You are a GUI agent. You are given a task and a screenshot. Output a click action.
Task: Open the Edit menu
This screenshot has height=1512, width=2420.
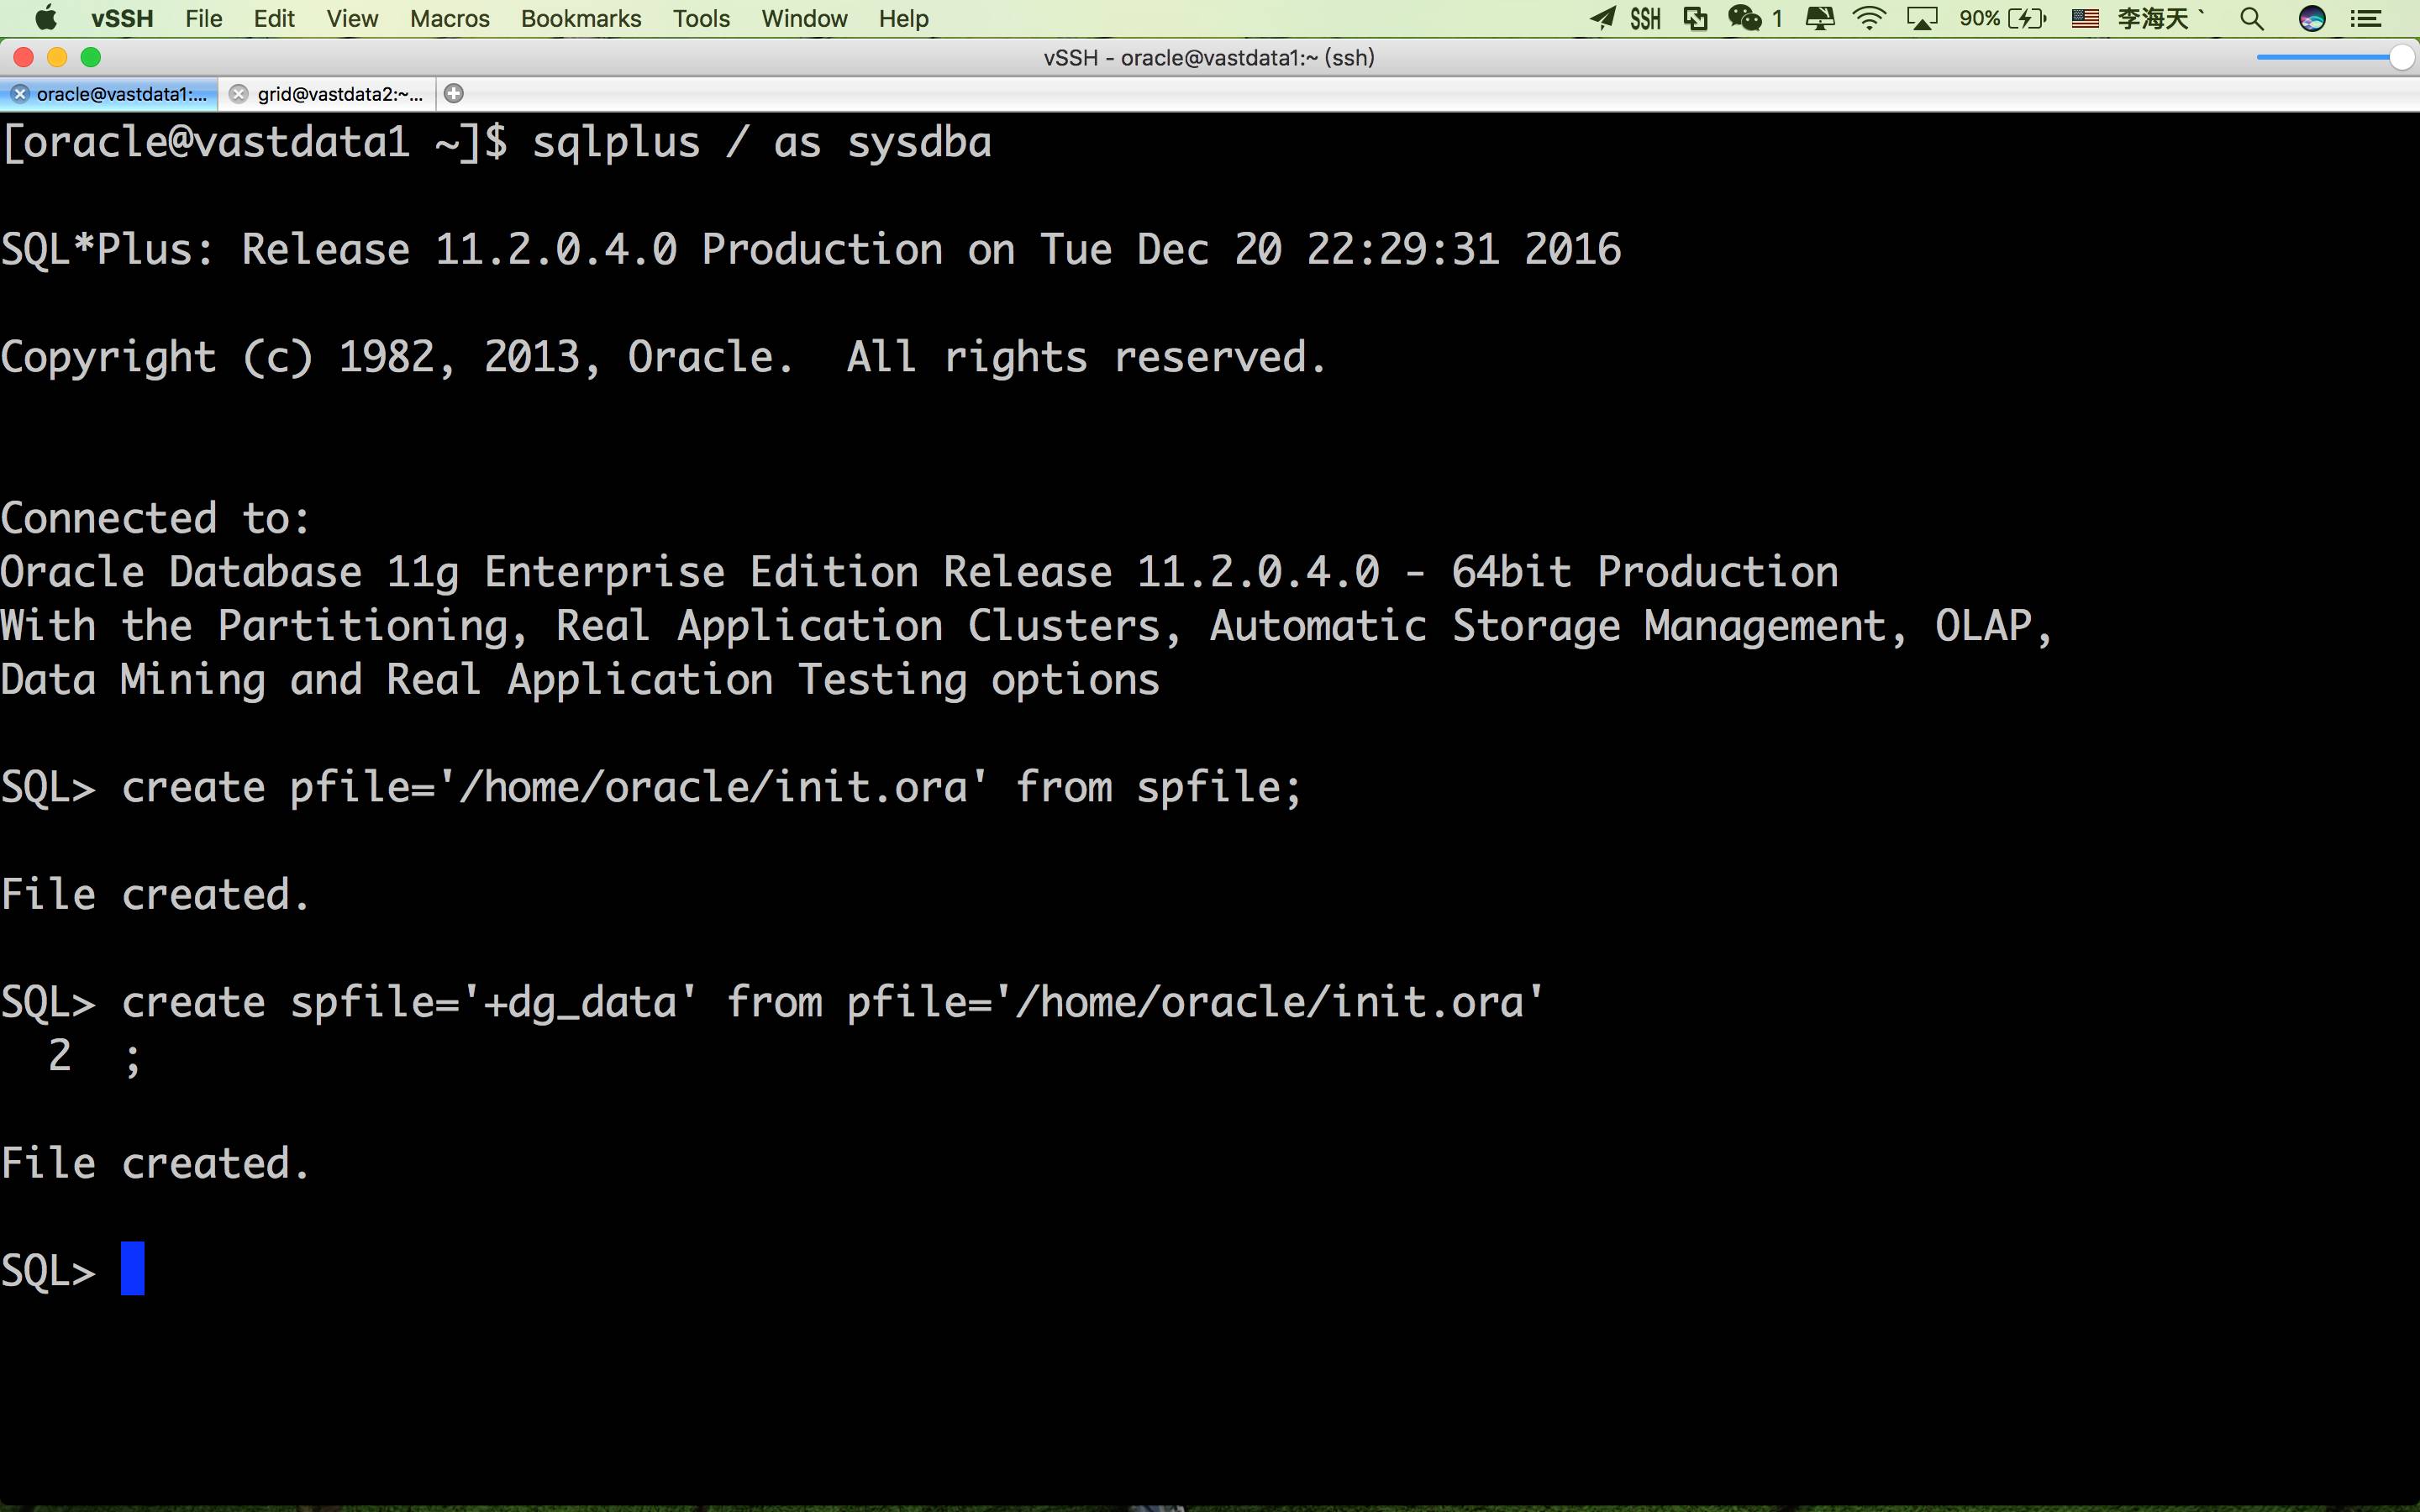pyautogui.click(x=274, y=18)
